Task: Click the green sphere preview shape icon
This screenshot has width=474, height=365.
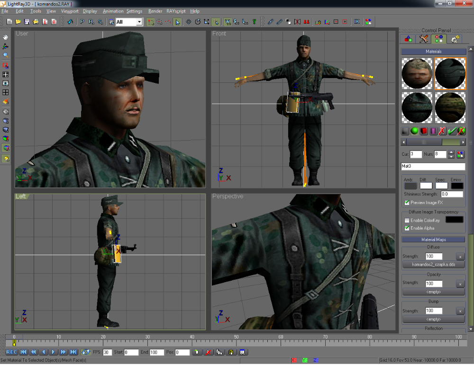Action: [414, 131]
